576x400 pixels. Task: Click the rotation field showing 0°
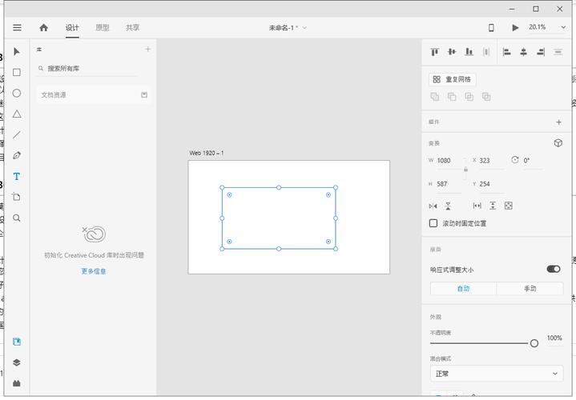[x=532, y=161]
